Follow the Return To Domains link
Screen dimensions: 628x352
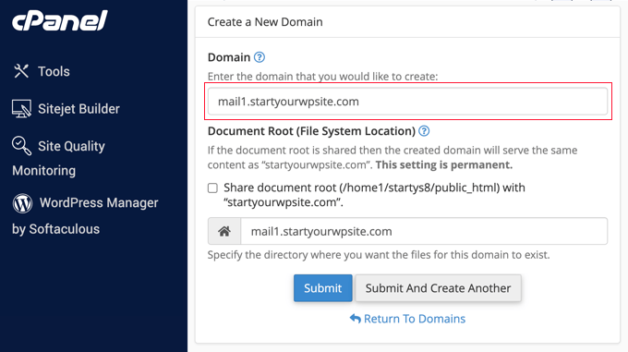point(407,319)
